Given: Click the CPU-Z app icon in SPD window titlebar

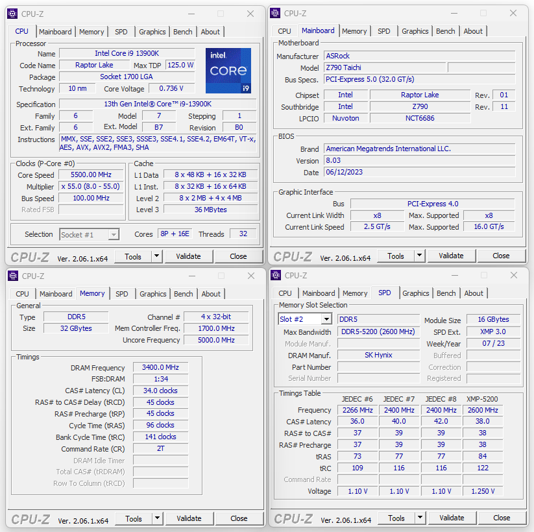Looking at the screenshot, I should pyautogui.click(x=276, y=275).
